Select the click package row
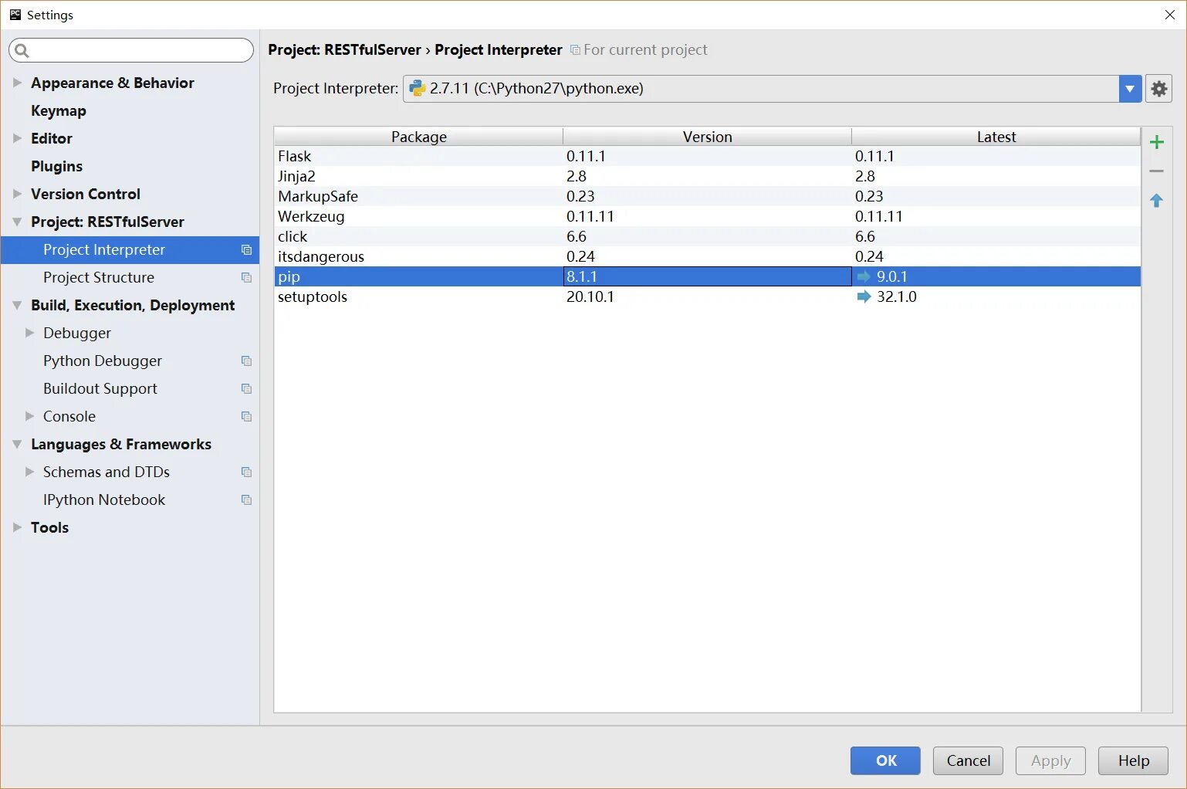 pos(708,236)
